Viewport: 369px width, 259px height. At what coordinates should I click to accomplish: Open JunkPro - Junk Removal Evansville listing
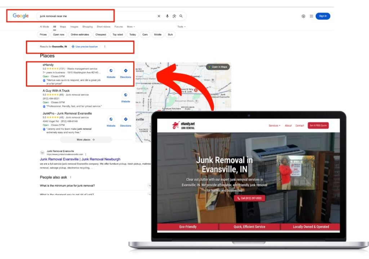67,113
